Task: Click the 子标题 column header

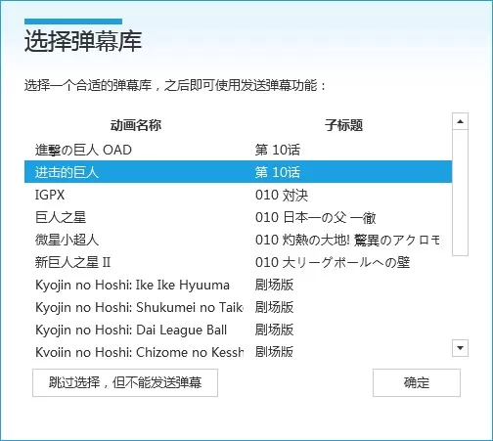Action: coord(343,125)
